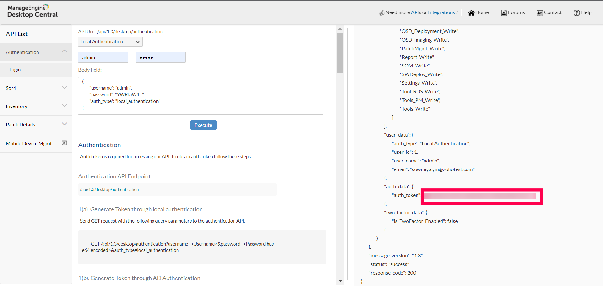Click the Help question mark icon
The height and width of the screenshot is (290, 603).
[x=577, y=13]
